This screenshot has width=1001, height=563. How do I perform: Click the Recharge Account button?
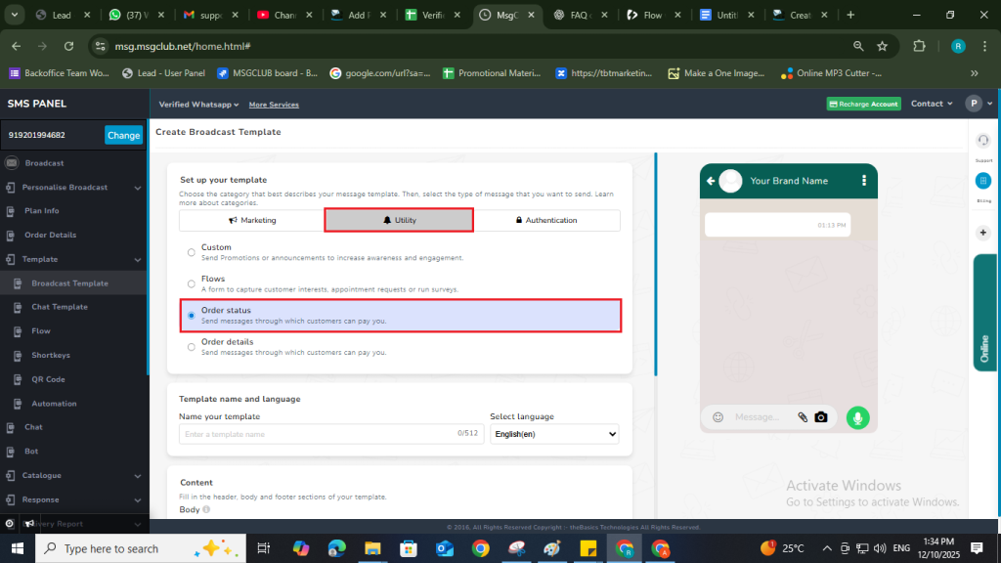863,105
